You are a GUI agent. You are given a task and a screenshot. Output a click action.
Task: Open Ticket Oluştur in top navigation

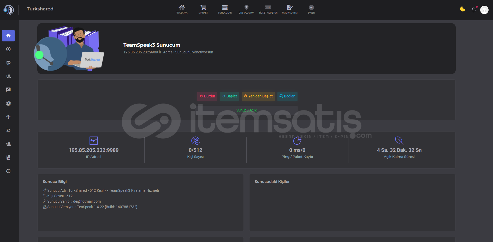268,9
